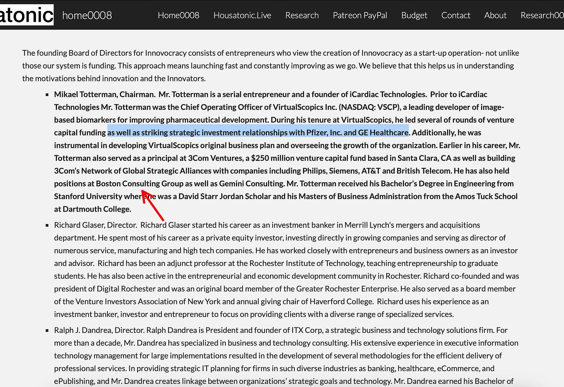
Task: Click the text '(NASDAQ: VSCP)'
Action: pyautogui.click(x=369, y=107)
